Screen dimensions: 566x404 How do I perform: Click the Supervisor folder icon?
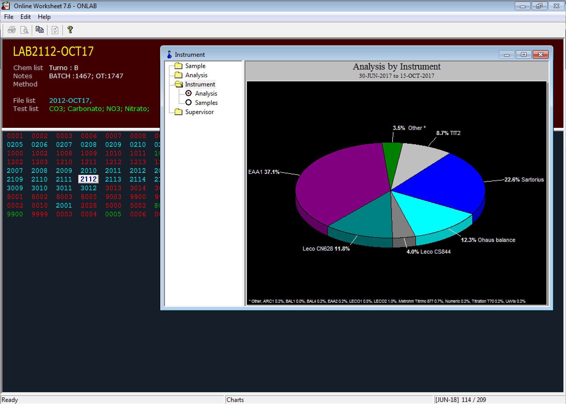[178, 112]
